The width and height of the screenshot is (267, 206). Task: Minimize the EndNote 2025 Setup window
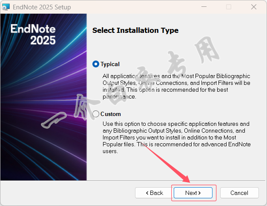click(x=204, y=7)
